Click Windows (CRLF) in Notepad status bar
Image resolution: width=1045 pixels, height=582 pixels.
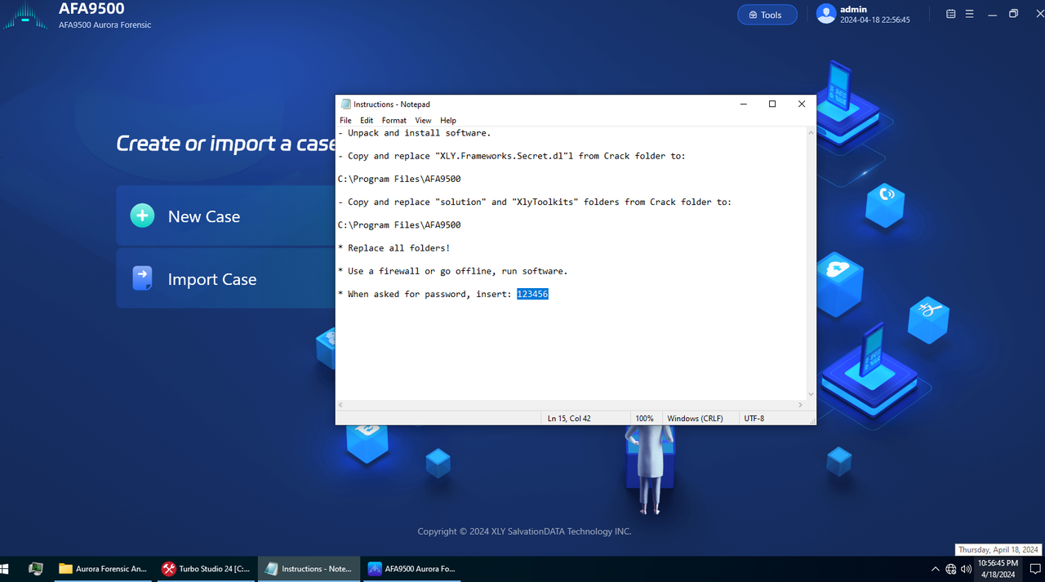(x=695, y=418)
